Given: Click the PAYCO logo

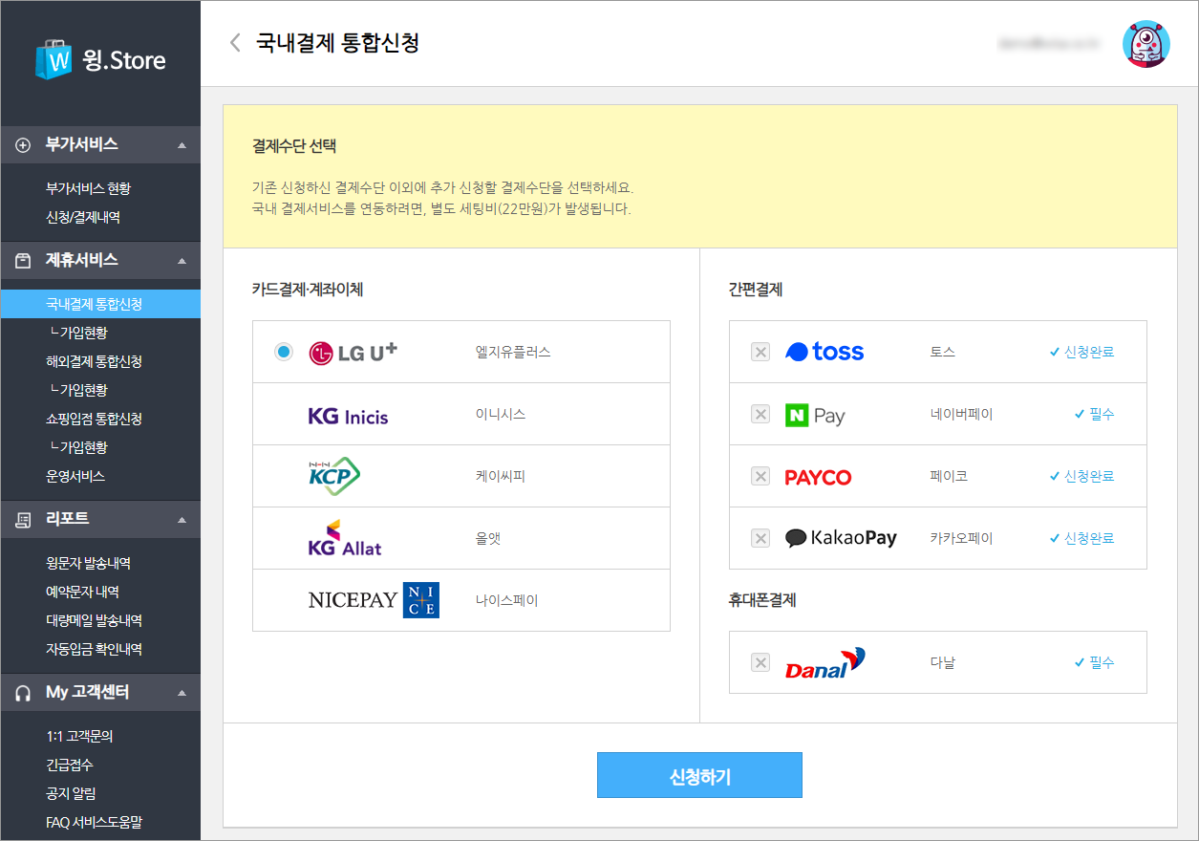Looking at the screenshot, I should point(818,477).
